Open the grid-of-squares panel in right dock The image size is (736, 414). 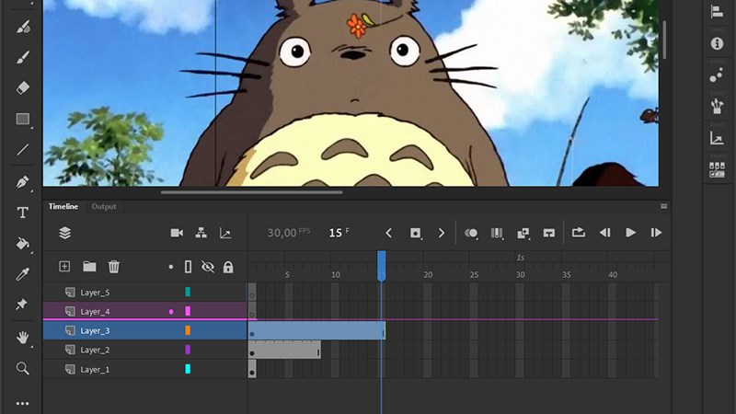(717, 170)
